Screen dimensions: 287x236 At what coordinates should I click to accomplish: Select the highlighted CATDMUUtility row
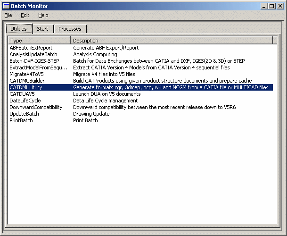[x=141, y=87]
